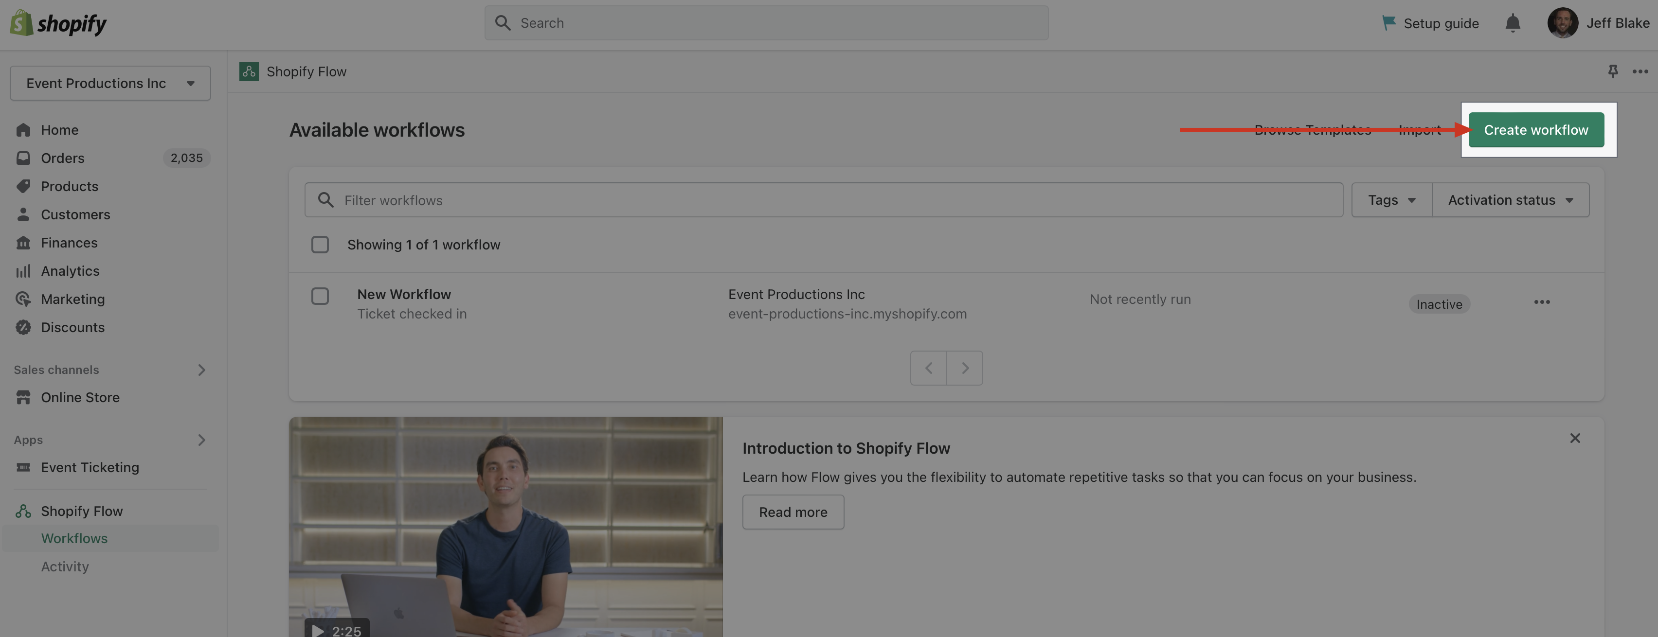Tick the select-all workflows checkbox
Screen dimensions: 1658x637
(320, 245)
